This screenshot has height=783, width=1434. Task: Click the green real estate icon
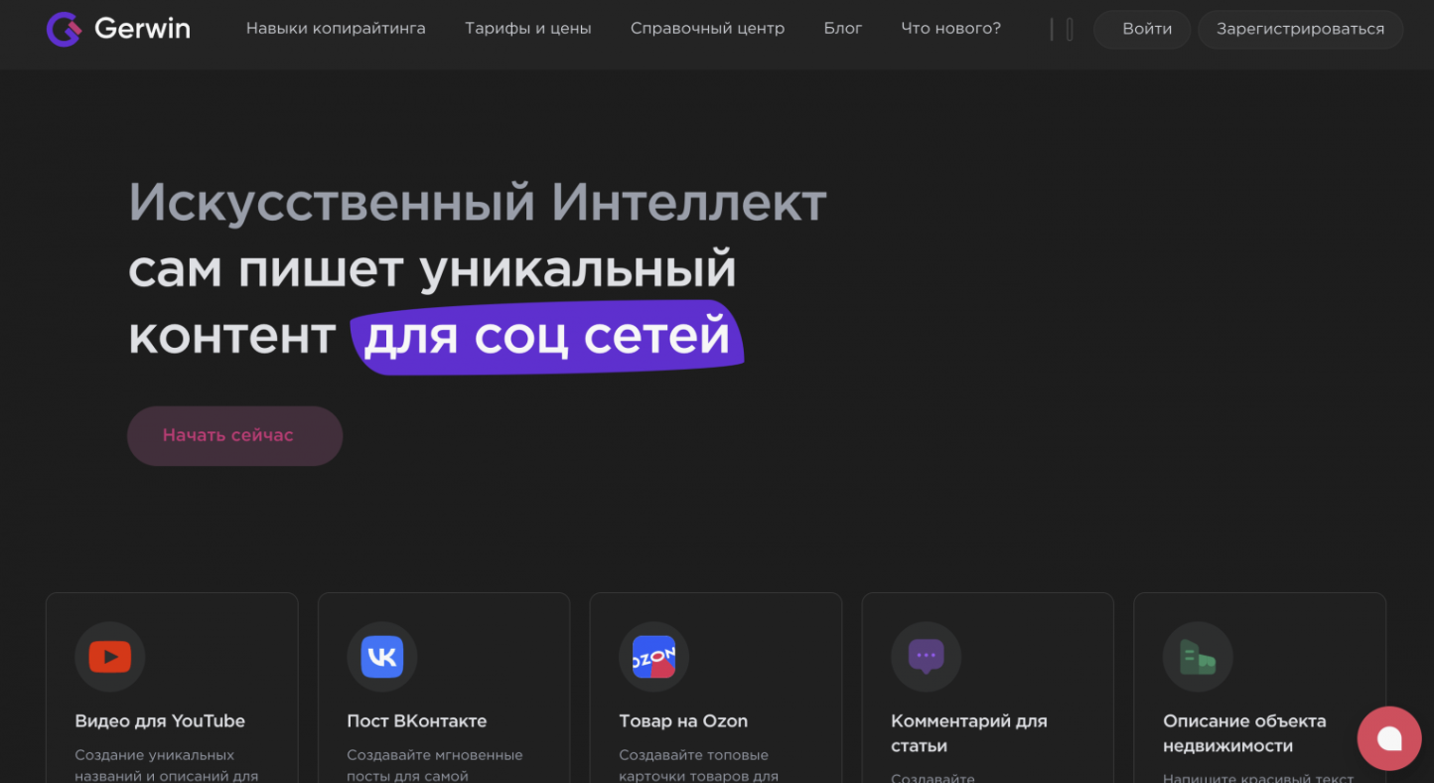click(x=1198, y=658)
